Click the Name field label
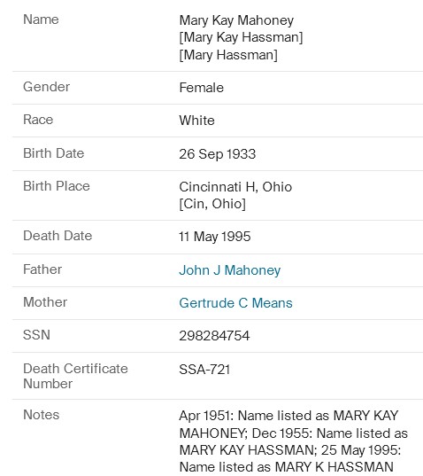Screen dimensions: 423x476 click(41, 20)
